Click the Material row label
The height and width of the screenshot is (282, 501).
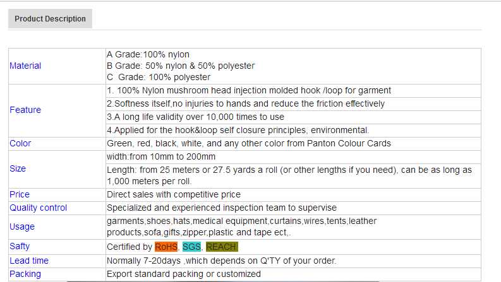click(x=25, y=66)
